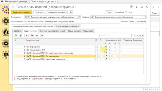This screenshot has height=91, width=162.
Task: Open the Еще menu in the background window
Action: coord(155,13)
